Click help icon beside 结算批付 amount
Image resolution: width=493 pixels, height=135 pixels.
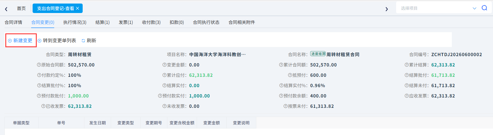pos(407,75)
